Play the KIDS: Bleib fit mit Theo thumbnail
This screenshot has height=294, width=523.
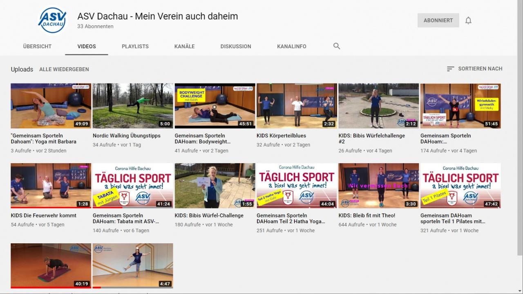pyautogui.click(x=379, y=186)
